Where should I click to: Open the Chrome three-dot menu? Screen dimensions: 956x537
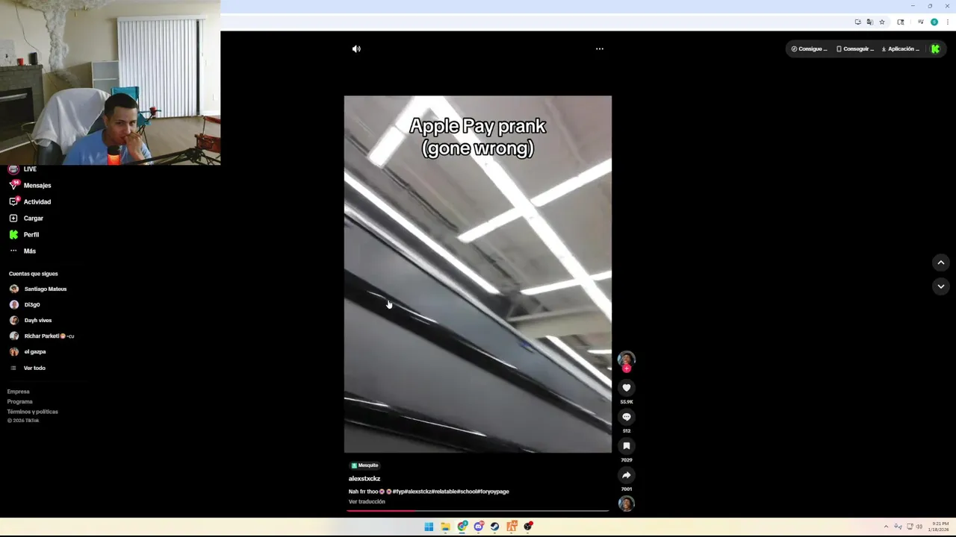pos(947,22)
